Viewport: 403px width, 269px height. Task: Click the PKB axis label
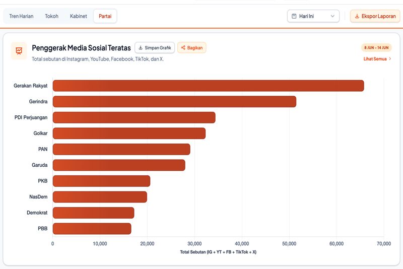coord(43,181)
